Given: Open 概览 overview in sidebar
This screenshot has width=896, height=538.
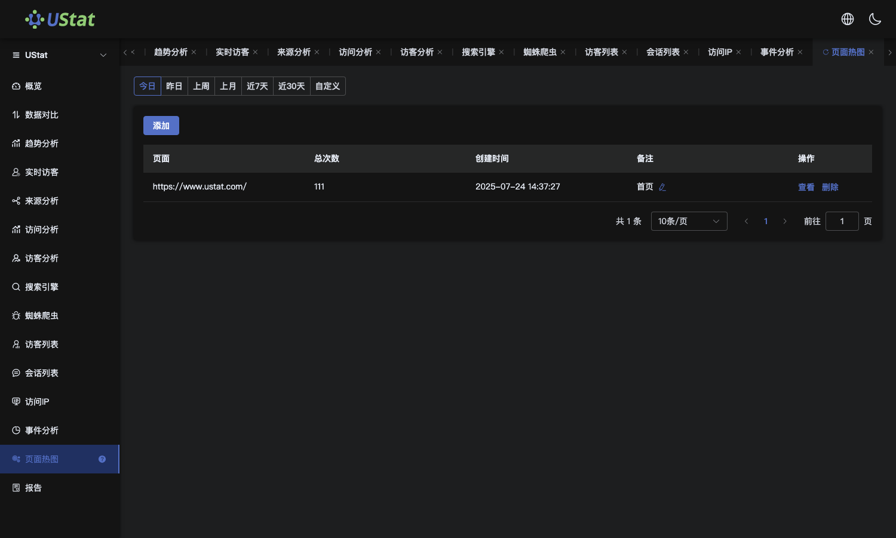Looking at the screenshot, I should [x=60, y=86].
